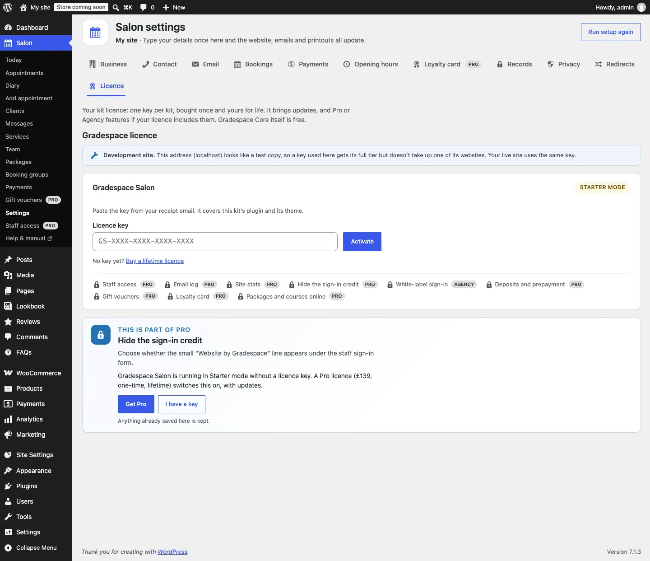
Task: Open the Privacy tab
Action: [564, 64]
